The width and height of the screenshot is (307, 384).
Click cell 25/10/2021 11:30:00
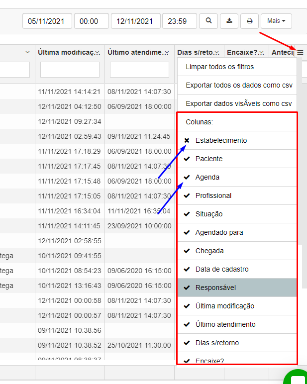coord(139,345)
